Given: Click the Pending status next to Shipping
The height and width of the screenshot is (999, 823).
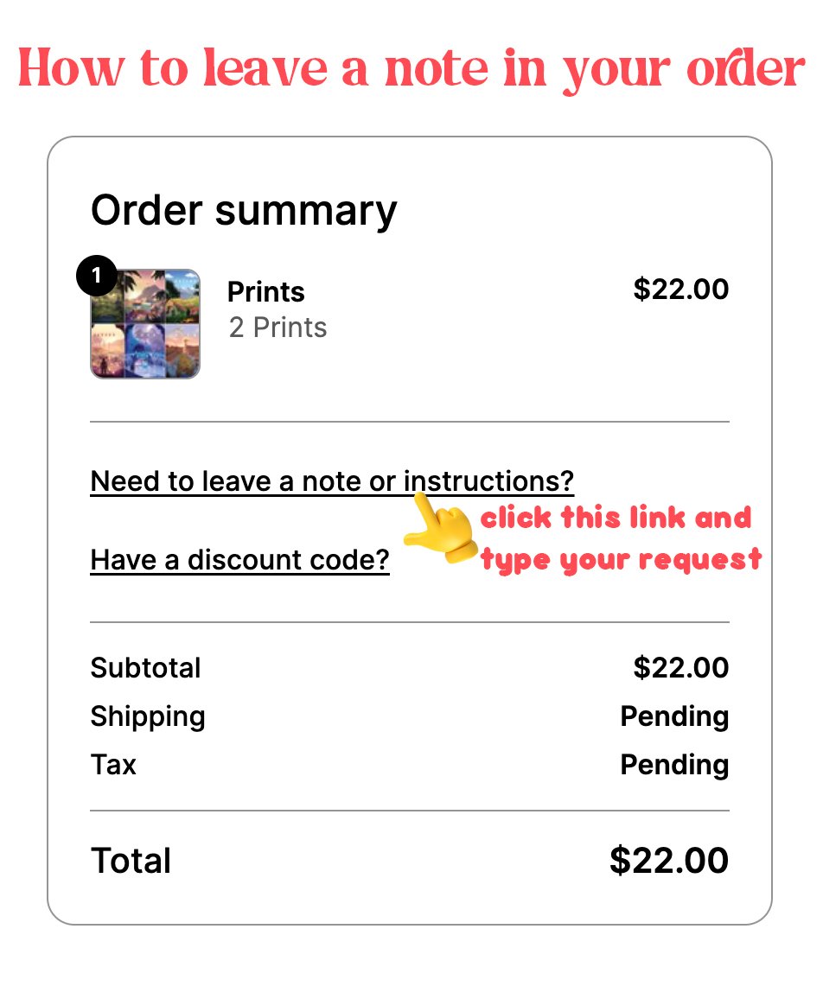Looking at the screenshot, I should pyautogui.click(x=674, y=716).
